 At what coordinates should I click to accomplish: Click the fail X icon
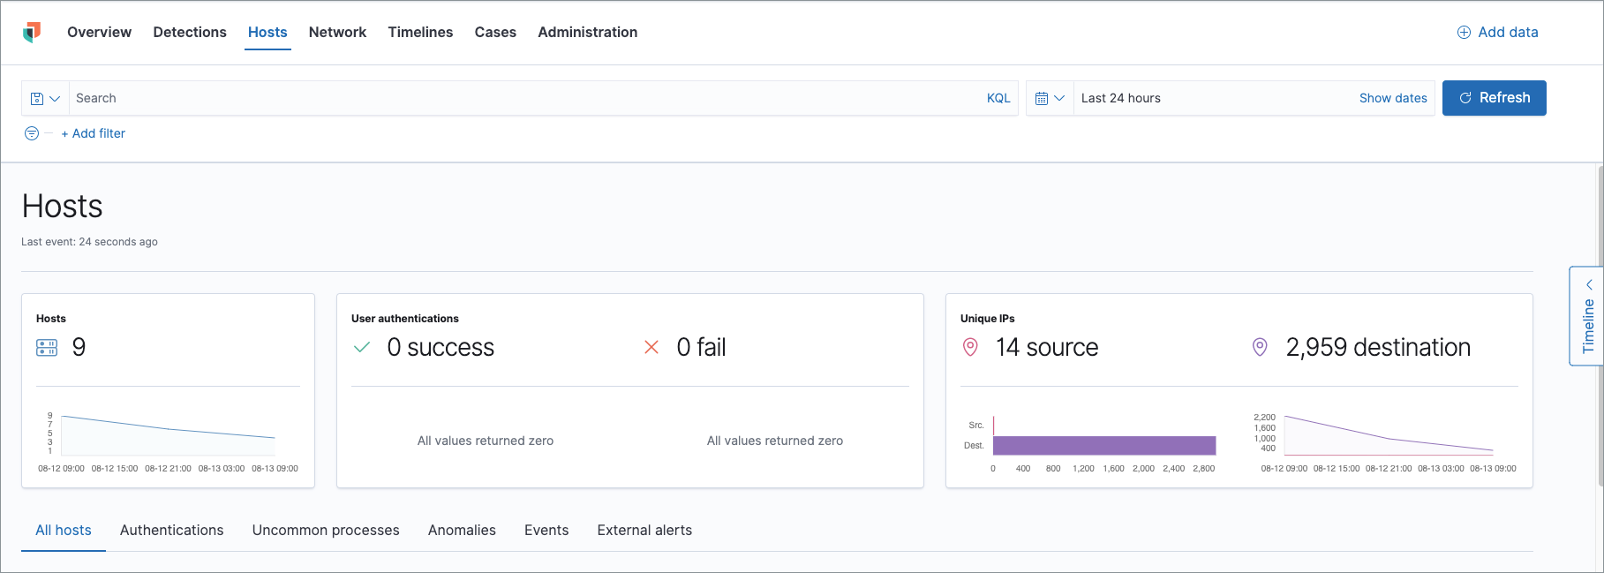pyautogui.click(x=651, y=348)
